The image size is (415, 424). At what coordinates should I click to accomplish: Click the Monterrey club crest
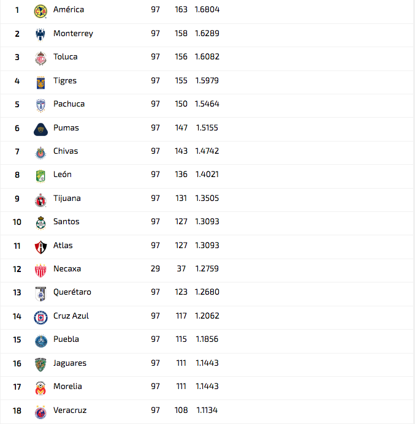point(40,34)
